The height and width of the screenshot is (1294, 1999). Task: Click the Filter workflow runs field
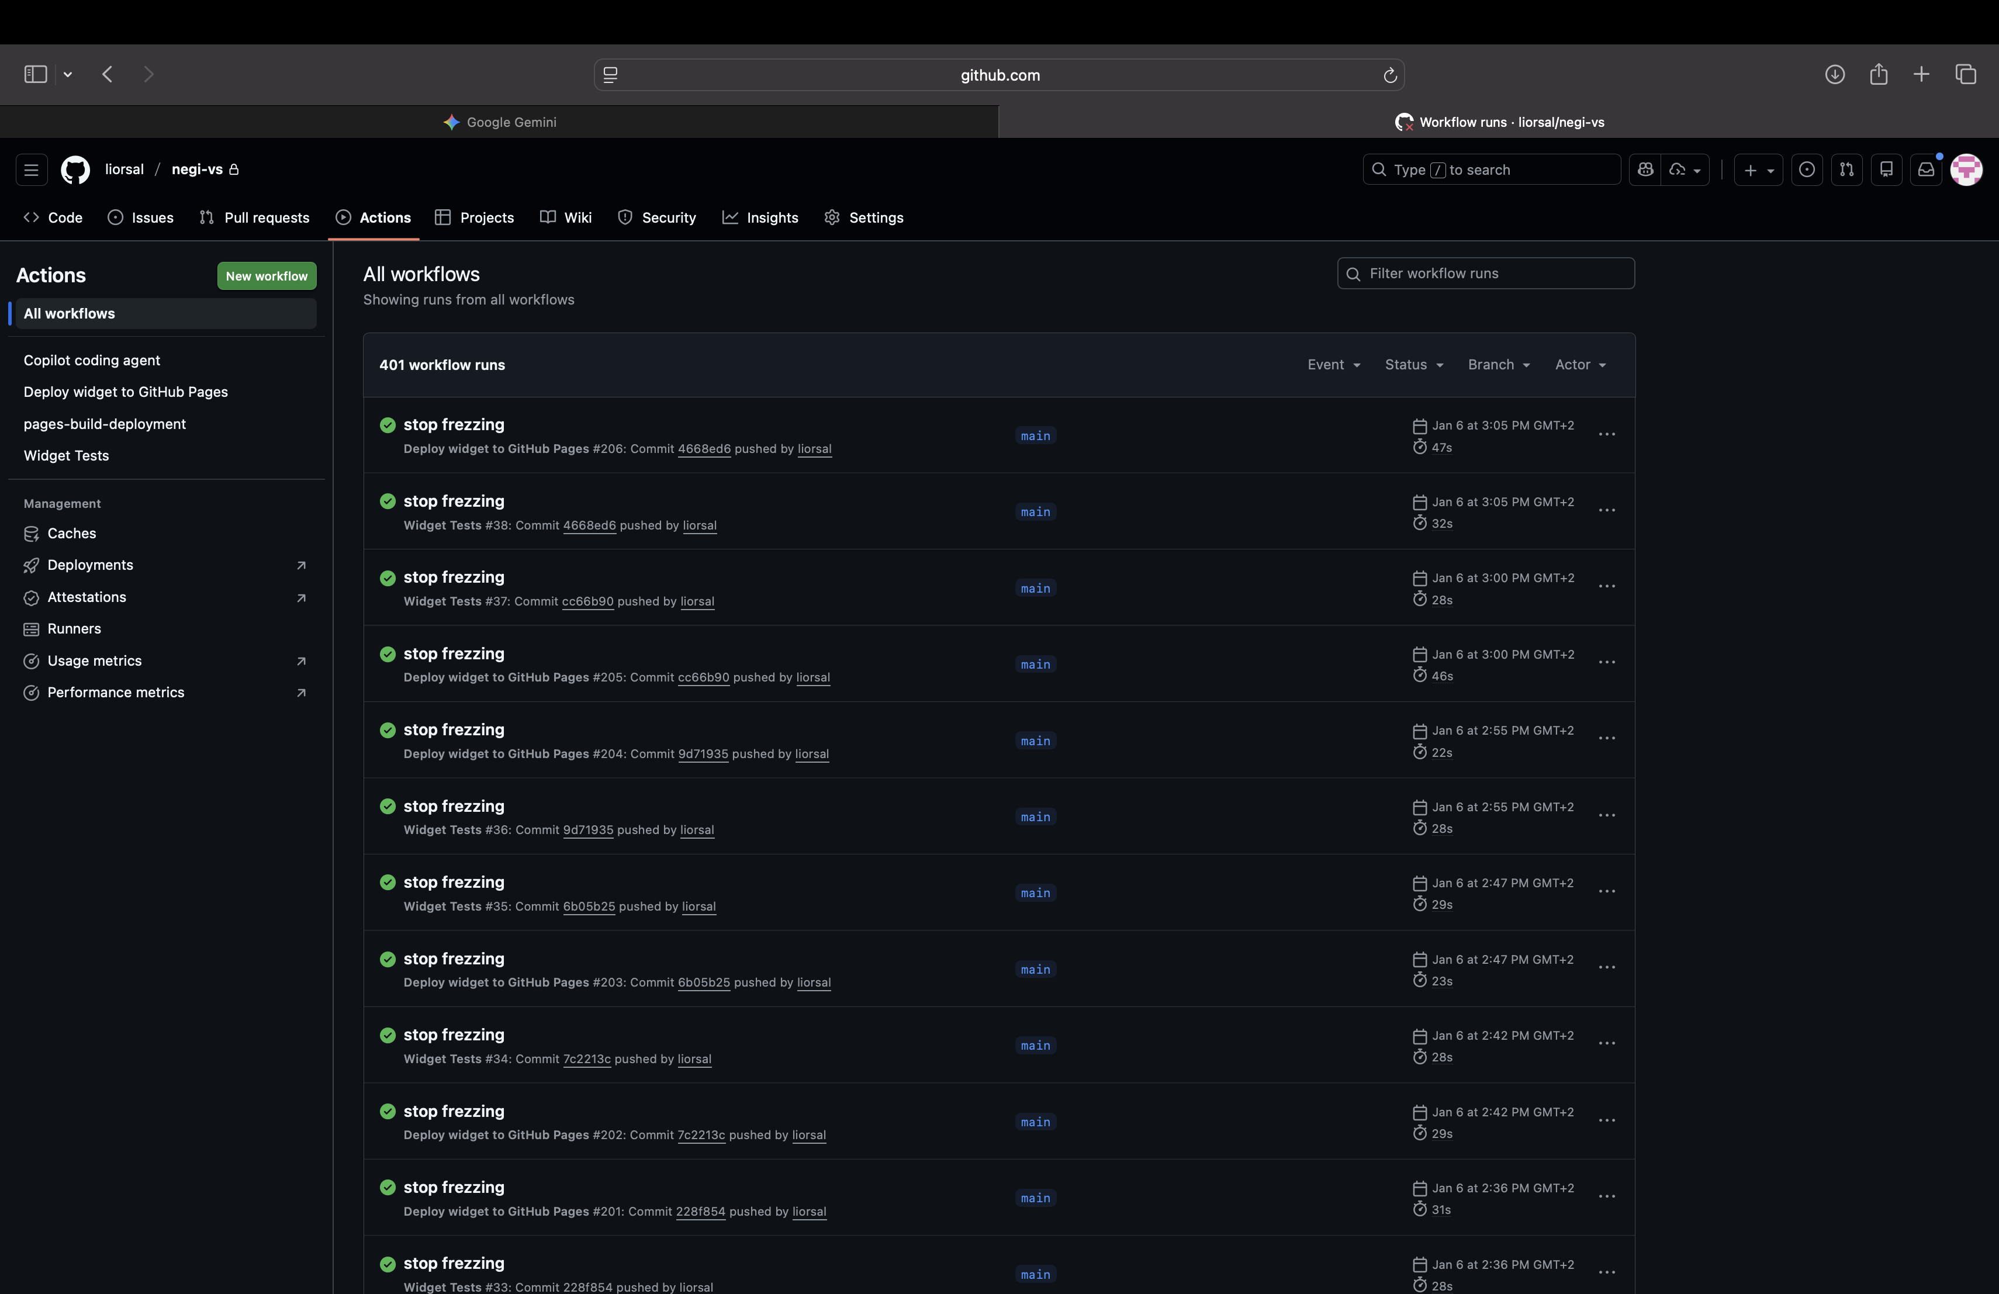[1485, 273]
